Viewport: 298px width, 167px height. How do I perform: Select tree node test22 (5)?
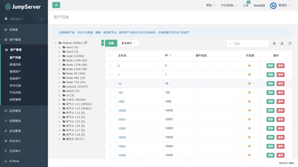click(x=73, y=91)
